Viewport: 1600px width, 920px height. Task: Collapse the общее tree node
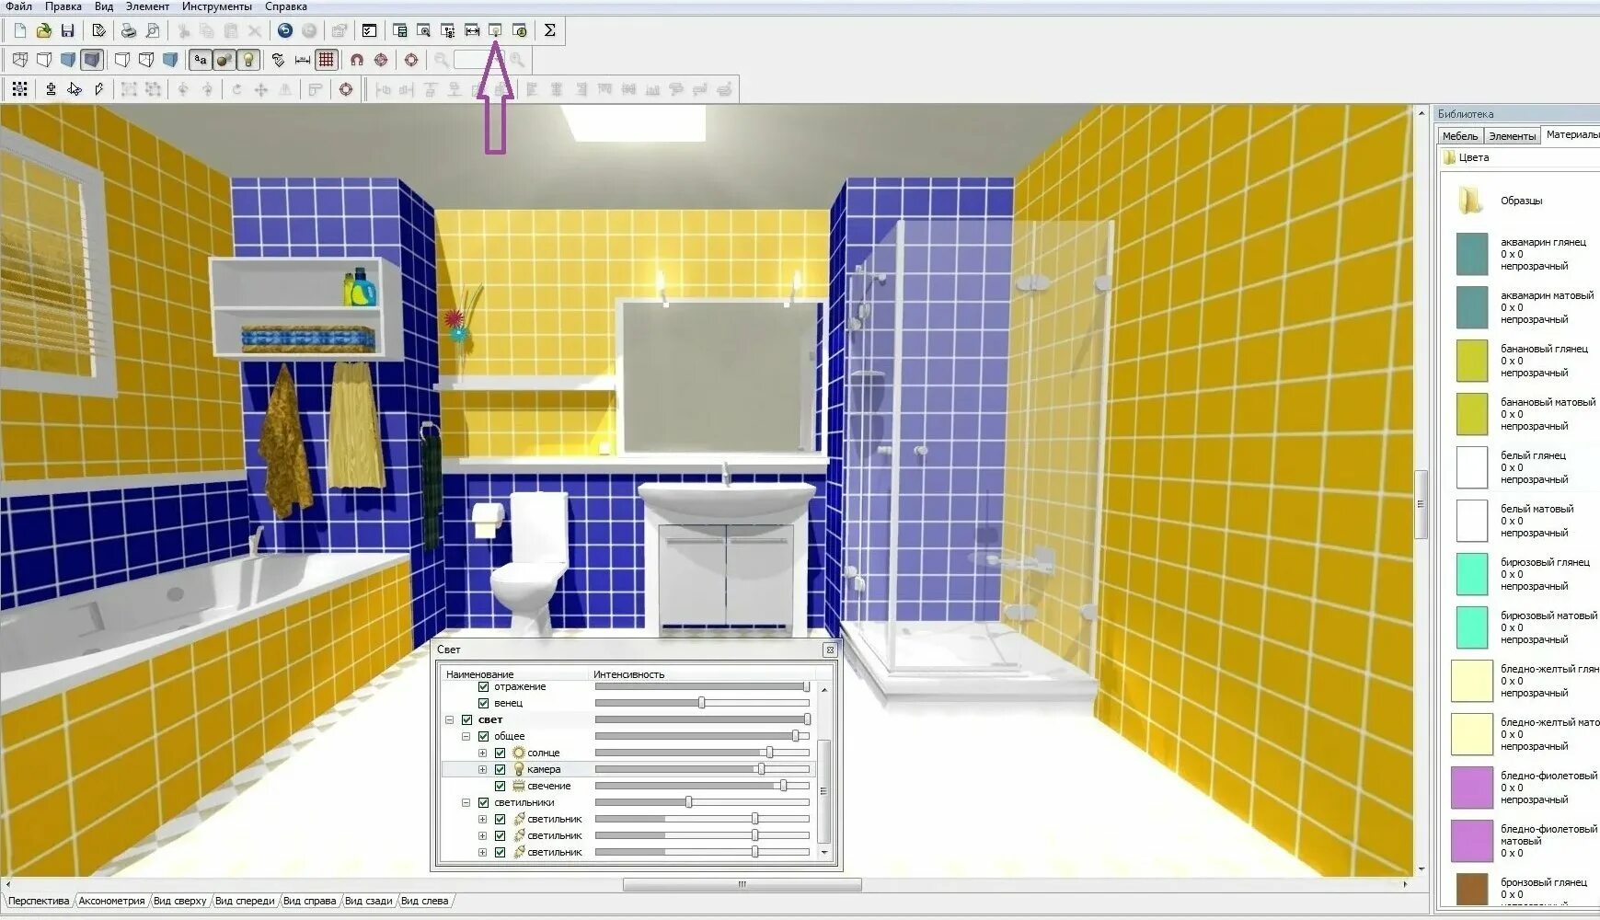coord(466,736)
